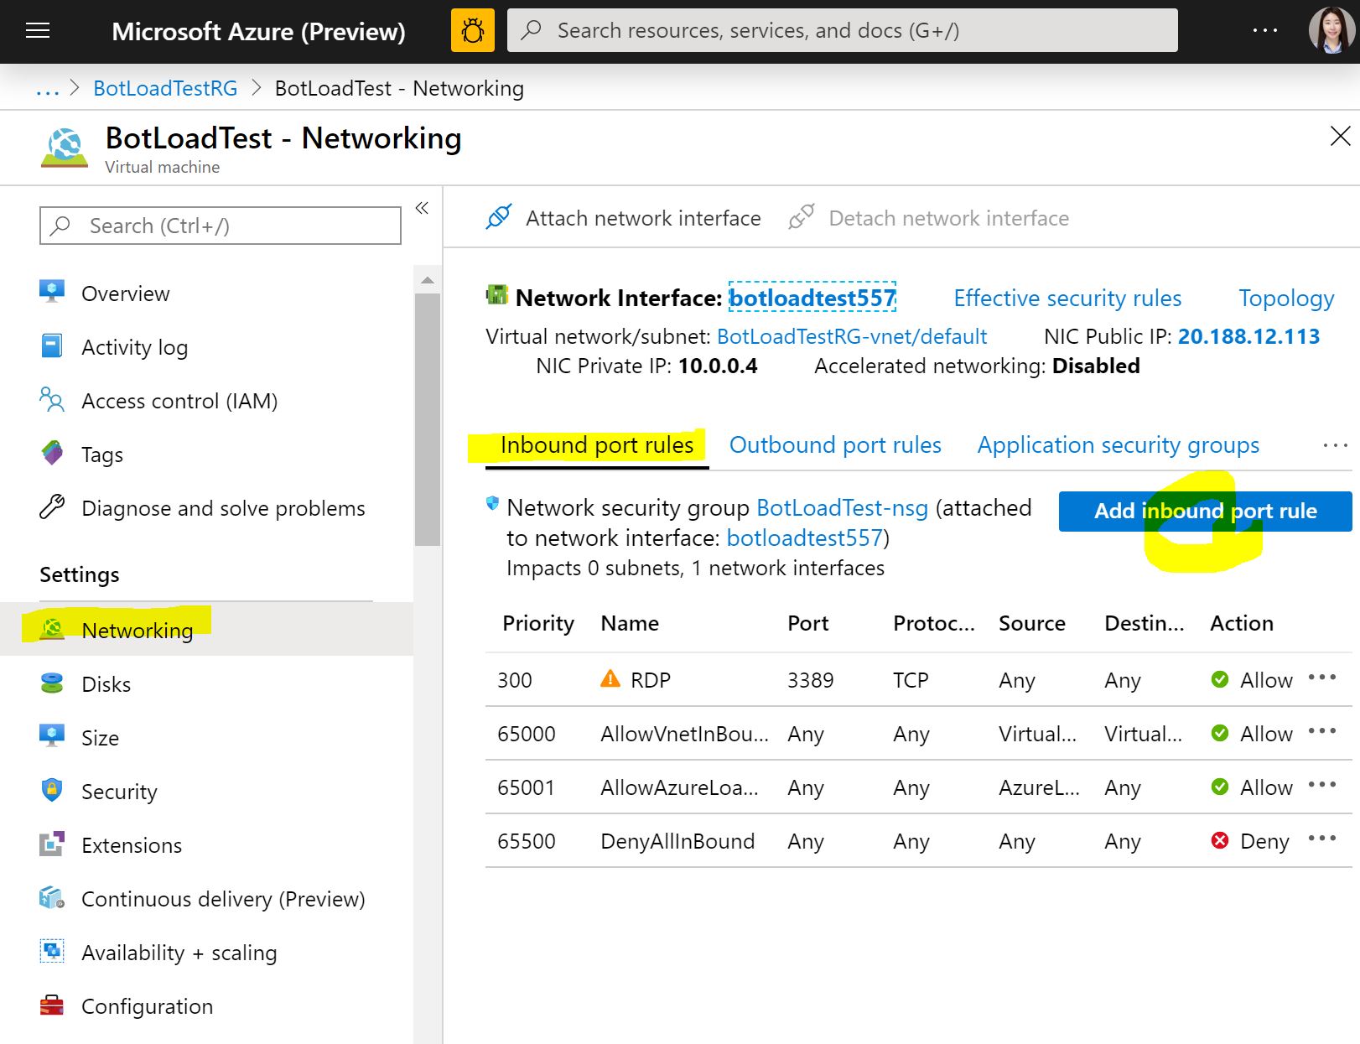1360x1044 pixels.
Task: Click the Tags icon
Action: click(52, 453)
